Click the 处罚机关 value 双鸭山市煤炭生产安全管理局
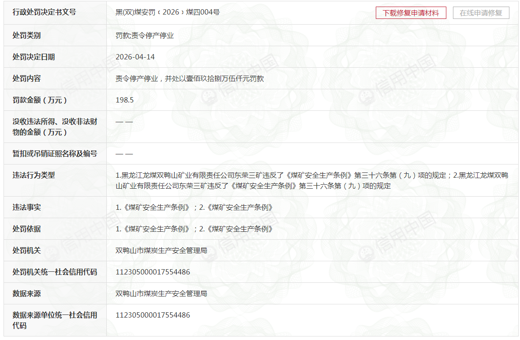 (x=161, y=250)
